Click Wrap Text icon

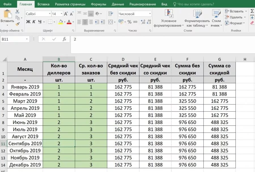(110, 14)
